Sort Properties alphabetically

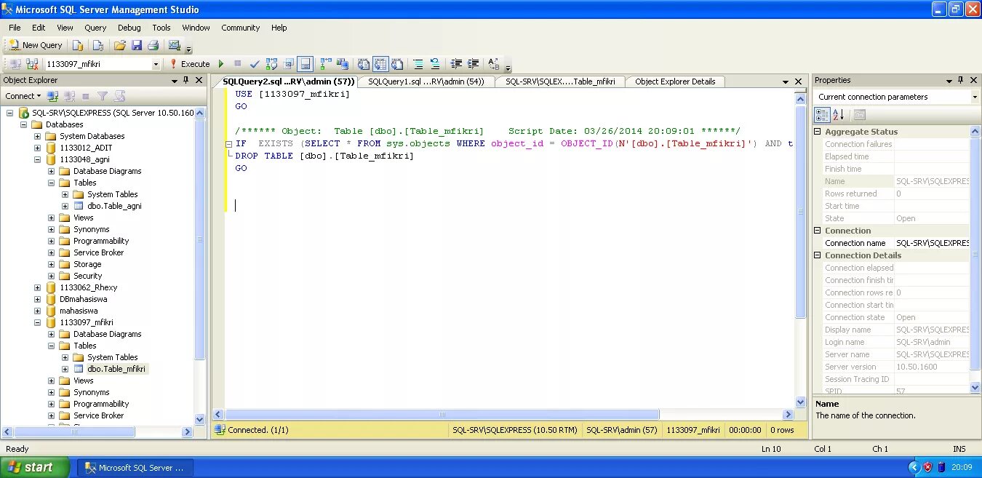tap(838, 115)
